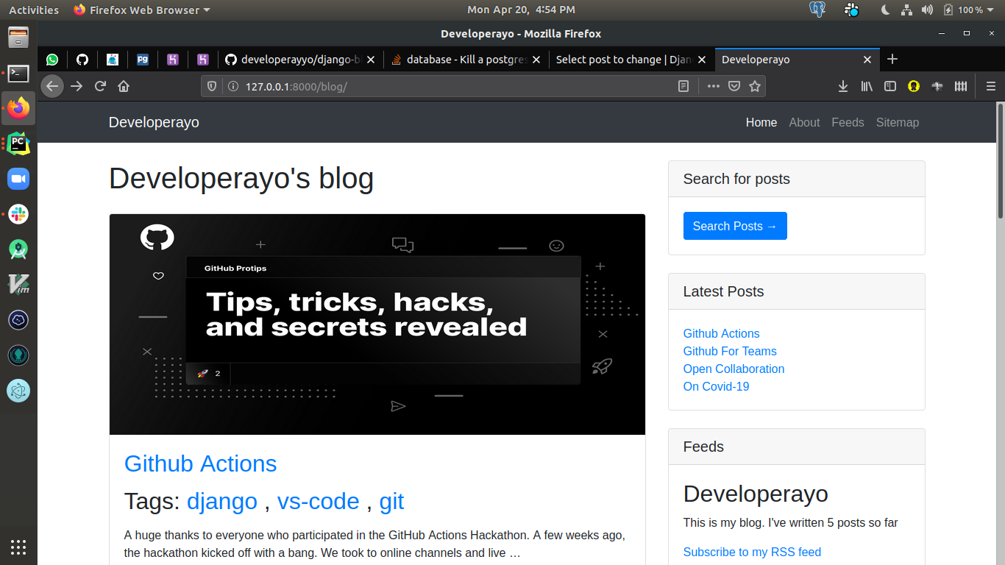The height and width of the screenshot is (565, 1005).
Task: Open the page actions ellipsis menu
Action: pyautogui.click(x=713, y=86)
